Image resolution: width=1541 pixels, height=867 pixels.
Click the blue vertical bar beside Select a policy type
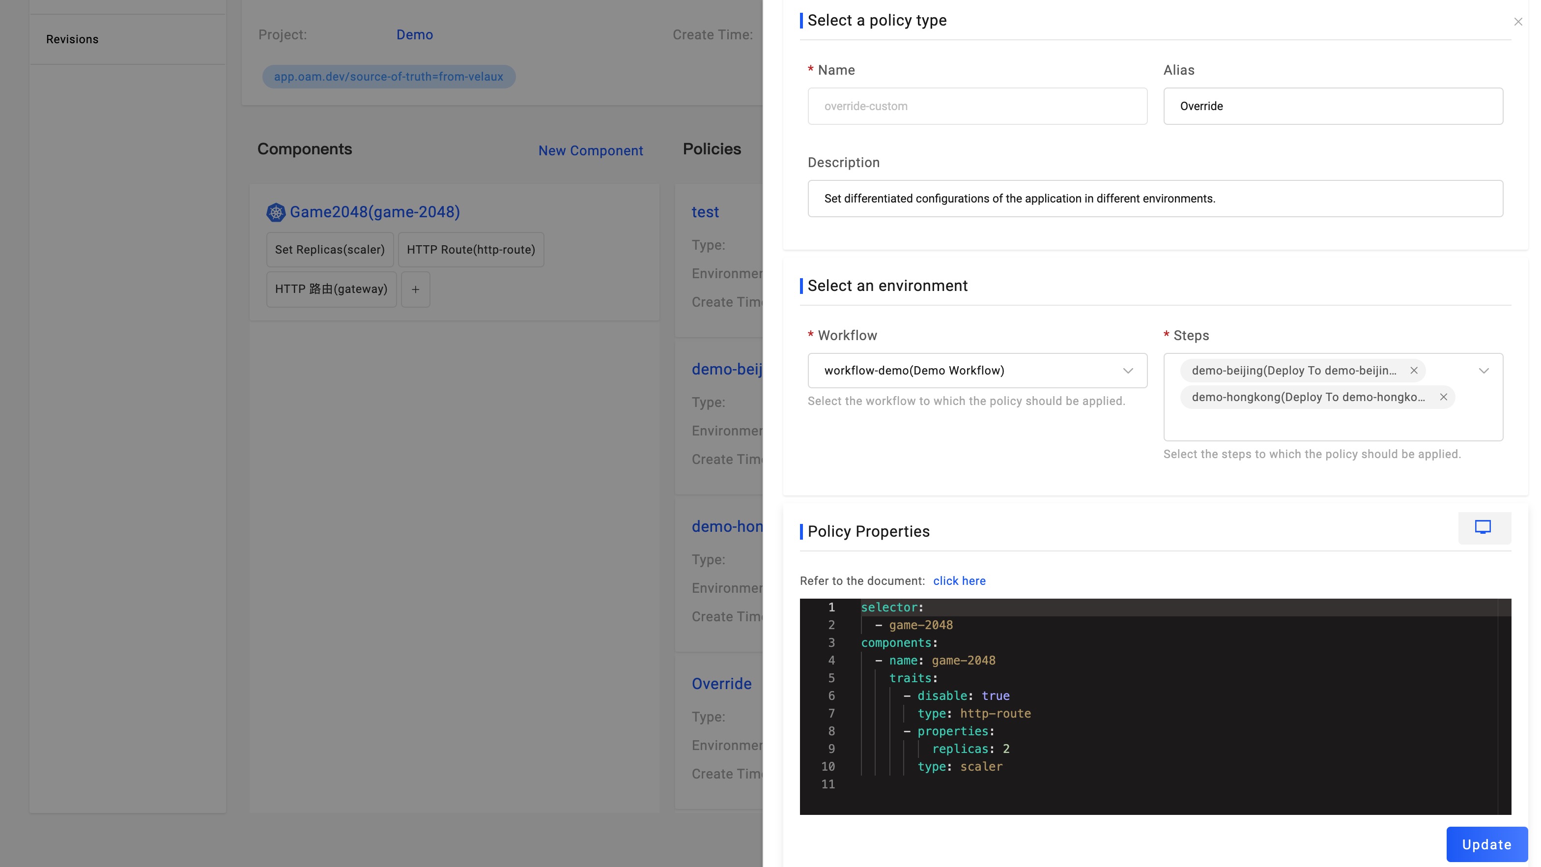click(800, 19)
